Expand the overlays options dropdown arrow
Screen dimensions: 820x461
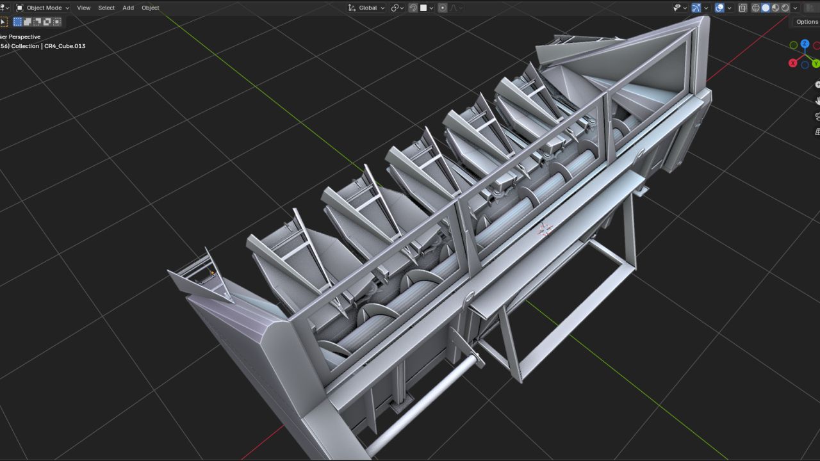[730, 8]
